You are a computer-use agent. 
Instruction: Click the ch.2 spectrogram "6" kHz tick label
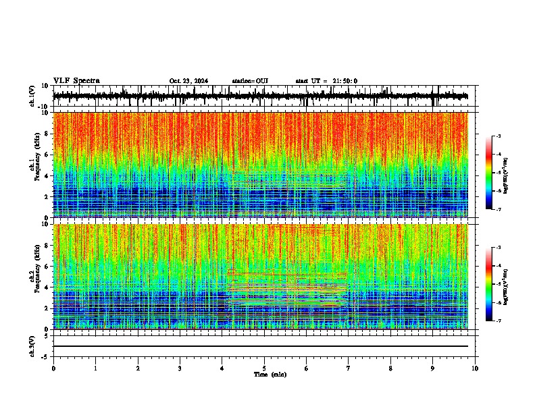click(x=47, y=267)
